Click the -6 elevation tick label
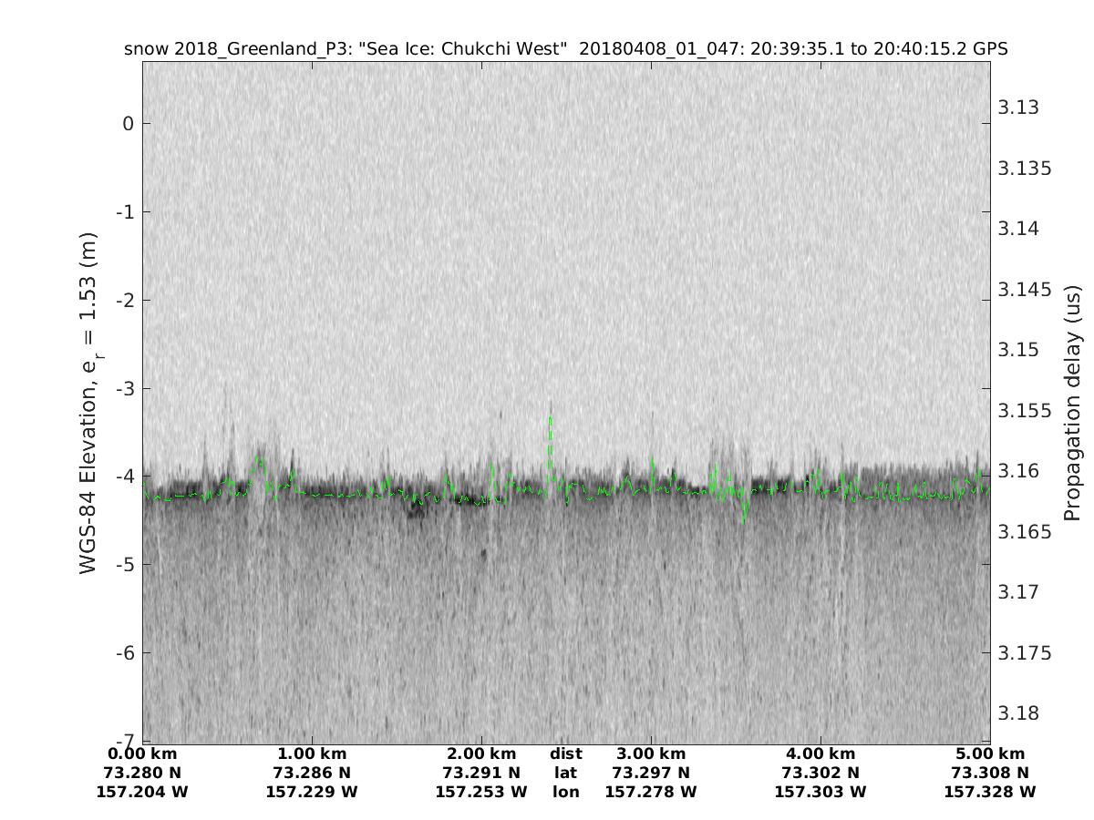Screen dimensions: 1094x820 pos(126,653)
